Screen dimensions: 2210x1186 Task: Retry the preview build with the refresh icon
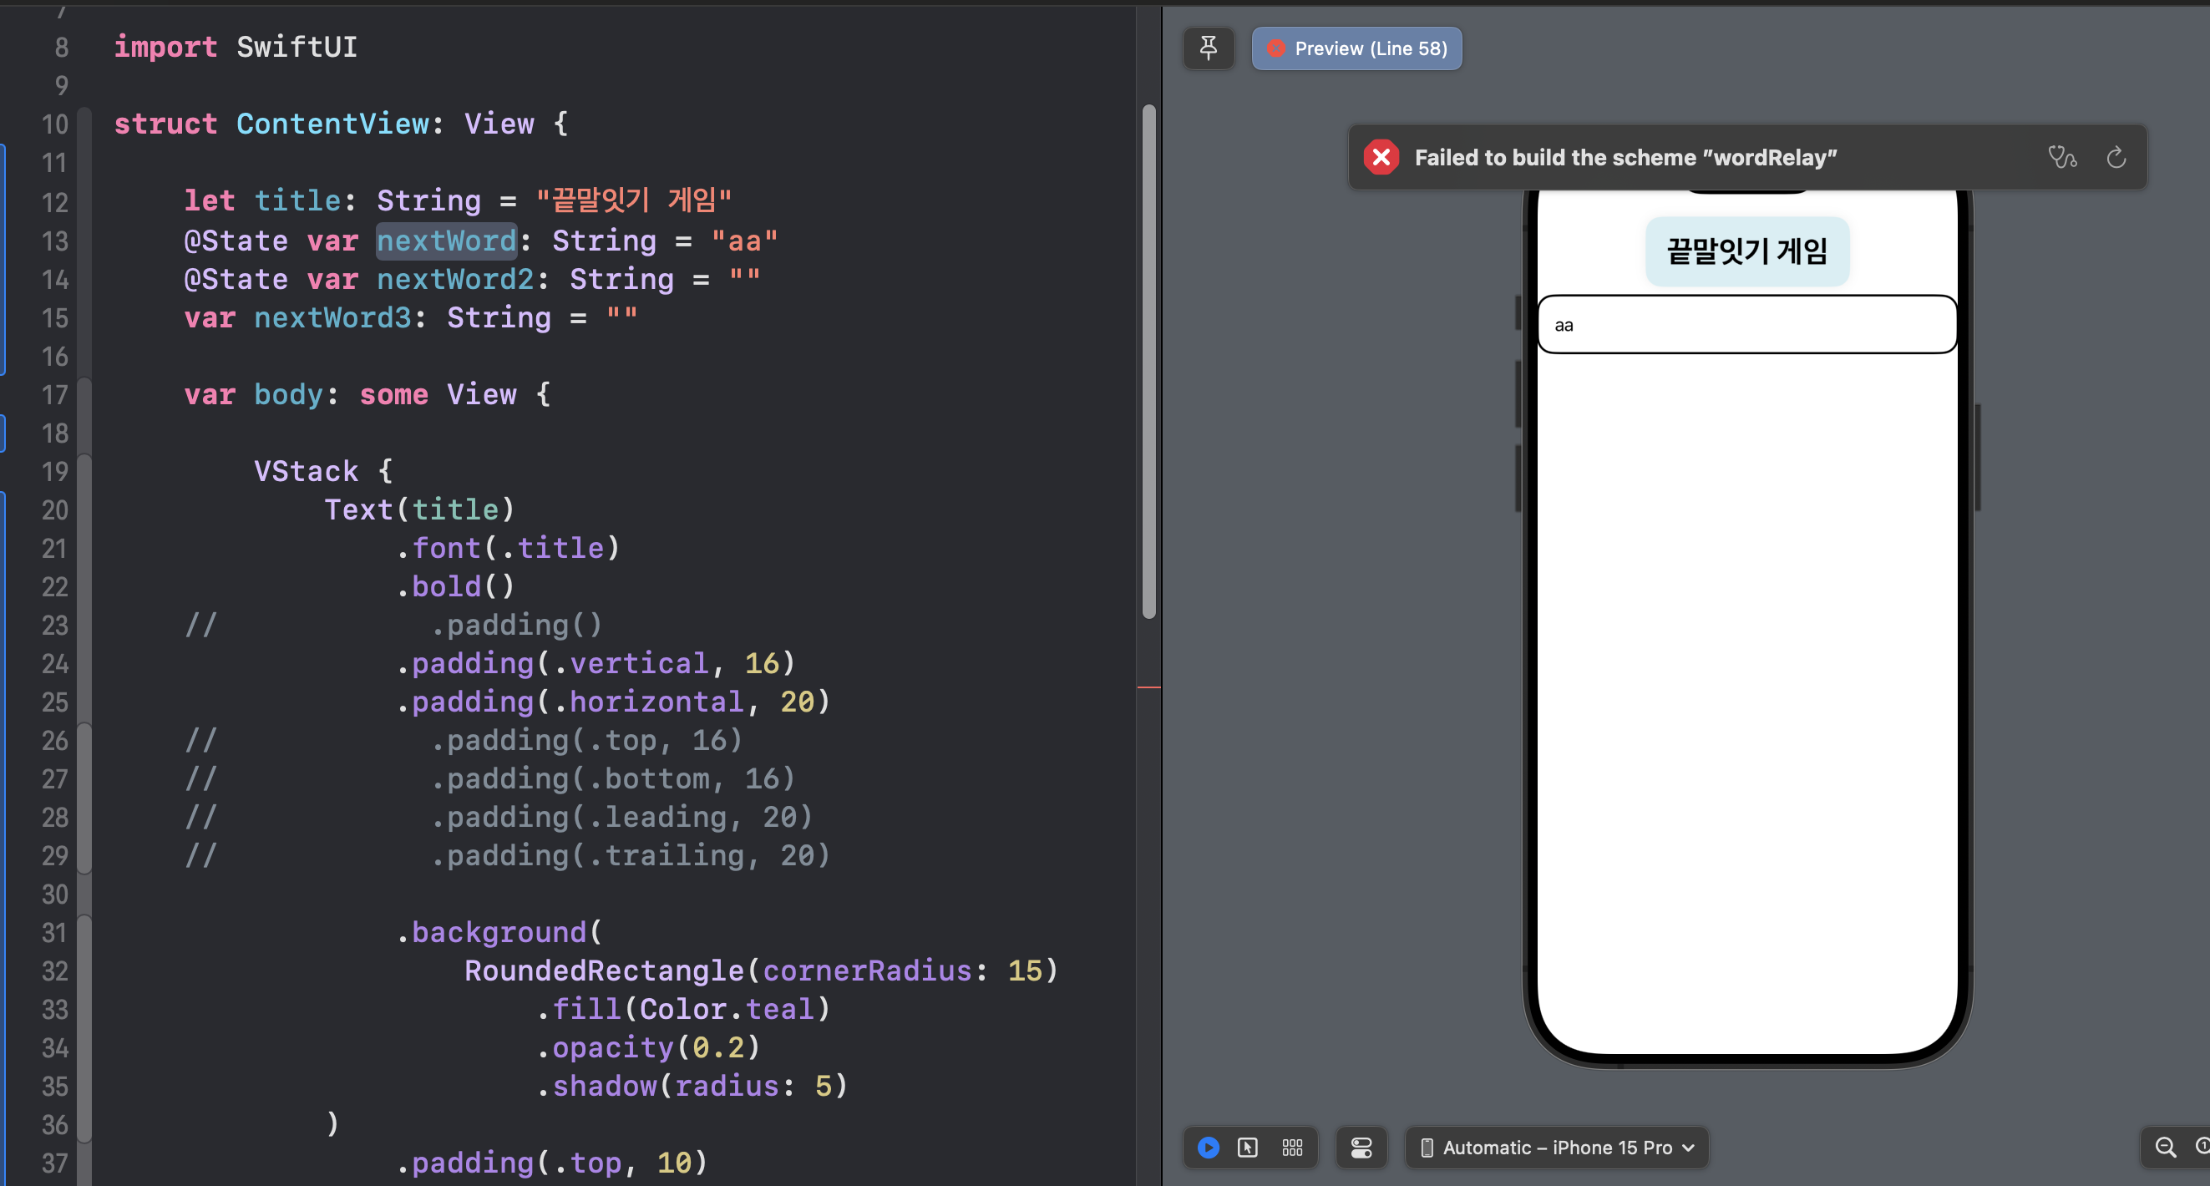point(2116,157)
